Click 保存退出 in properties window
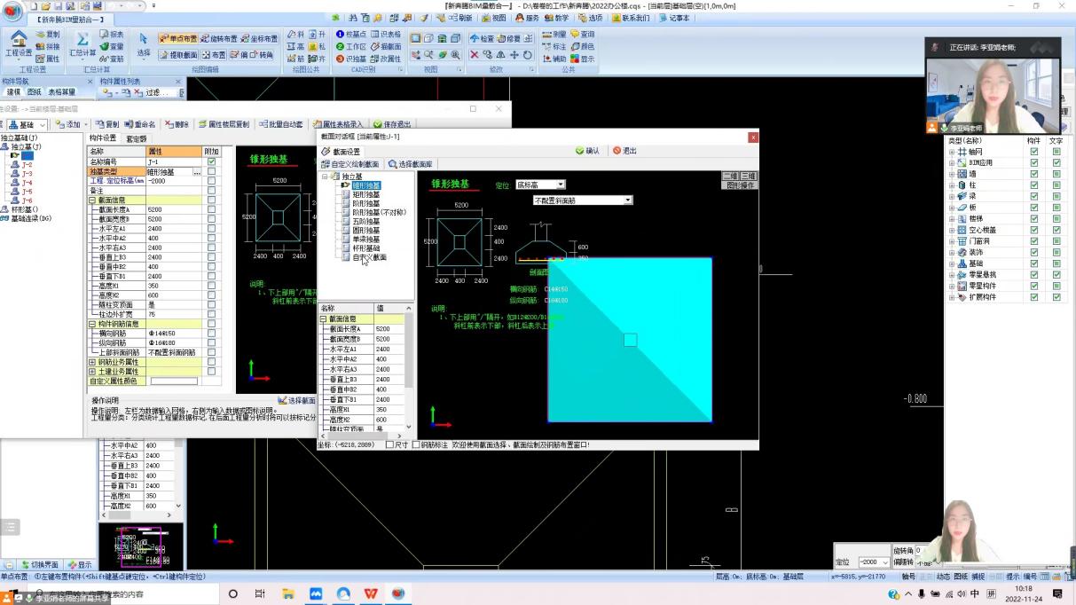1076x605 pixels. pyautogui.click(x=392, y=125)
